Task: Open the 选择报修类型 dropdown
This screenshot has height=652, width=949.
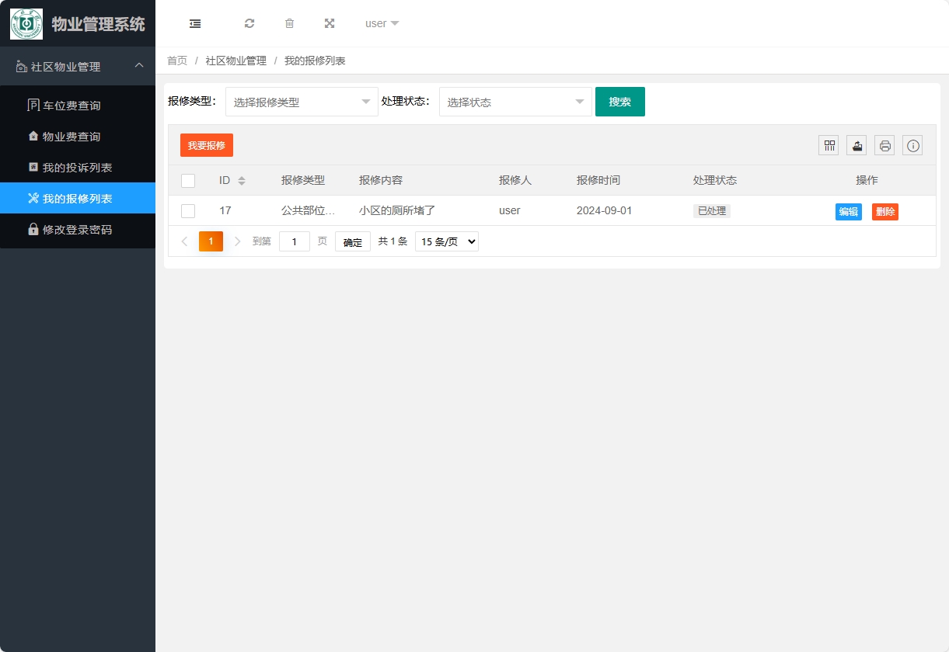Action: tap(301, 101)
